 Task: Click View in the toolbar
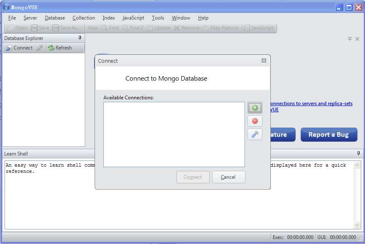tap(93, 28)
